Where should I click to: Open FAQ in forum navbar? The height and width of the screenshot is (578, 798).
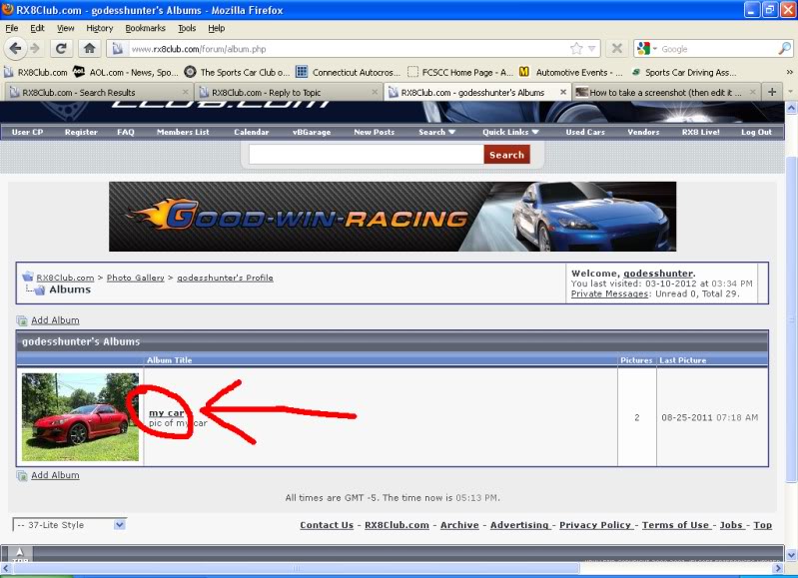pos(126,132)
